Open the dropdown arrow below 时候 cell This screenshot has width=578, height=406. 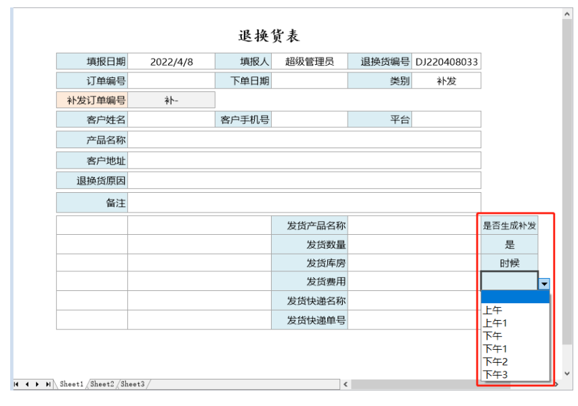(544, 284)
